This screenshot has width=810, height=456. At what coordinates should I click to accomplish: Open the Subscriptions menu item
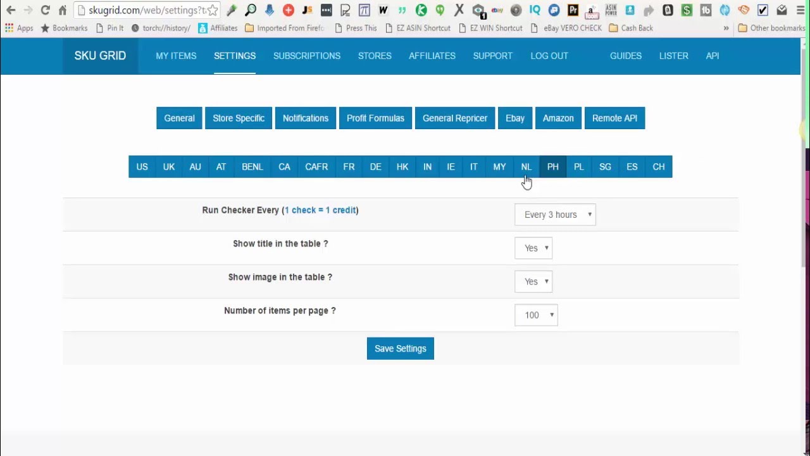pyautogui.click(x=307, y=56)
